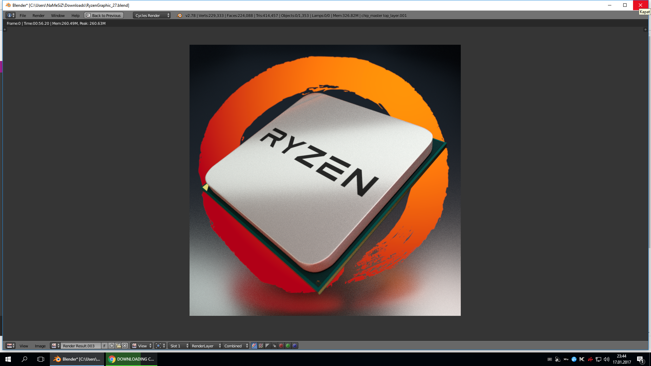This screenshot has width=651, height=366.
Task: Open the Cycles Render engine dropdown
Action: (152, 15)
